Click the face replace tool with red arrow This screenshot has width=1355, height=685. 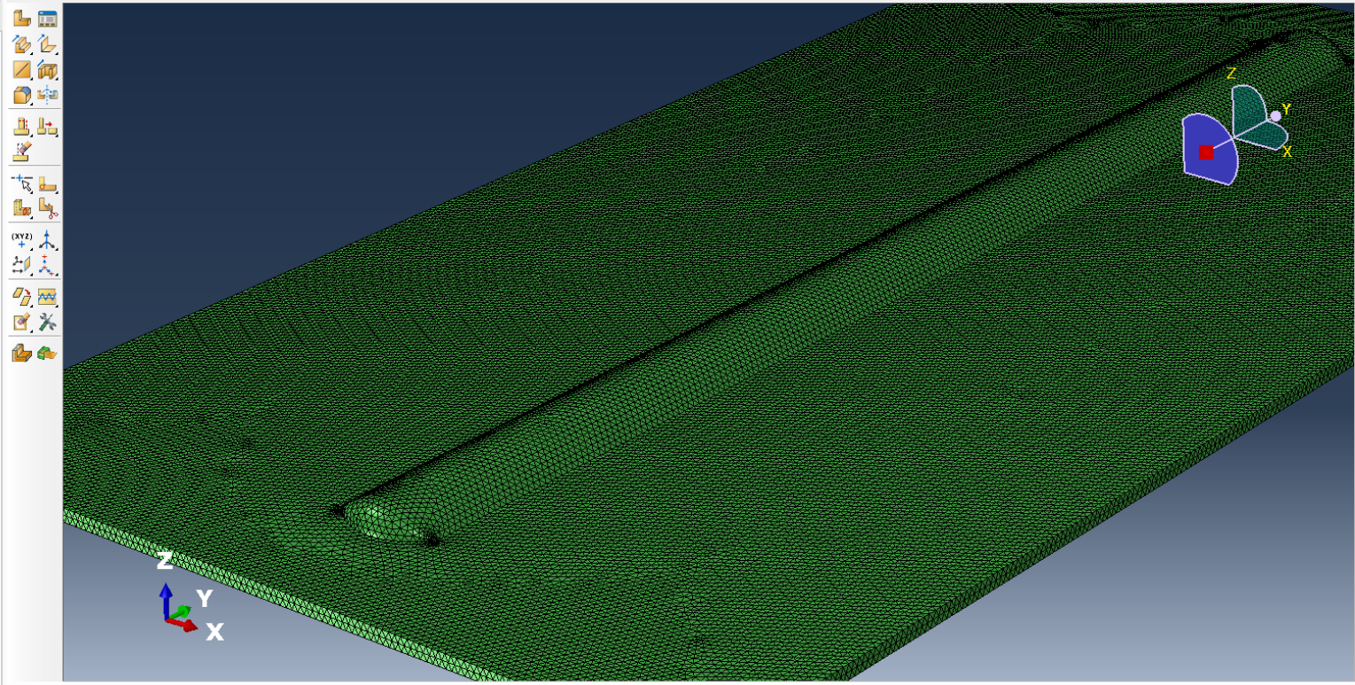point(21,297)
